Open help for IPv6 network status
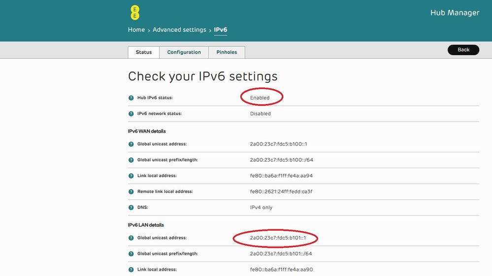492x276 pixels. (131, 114)
